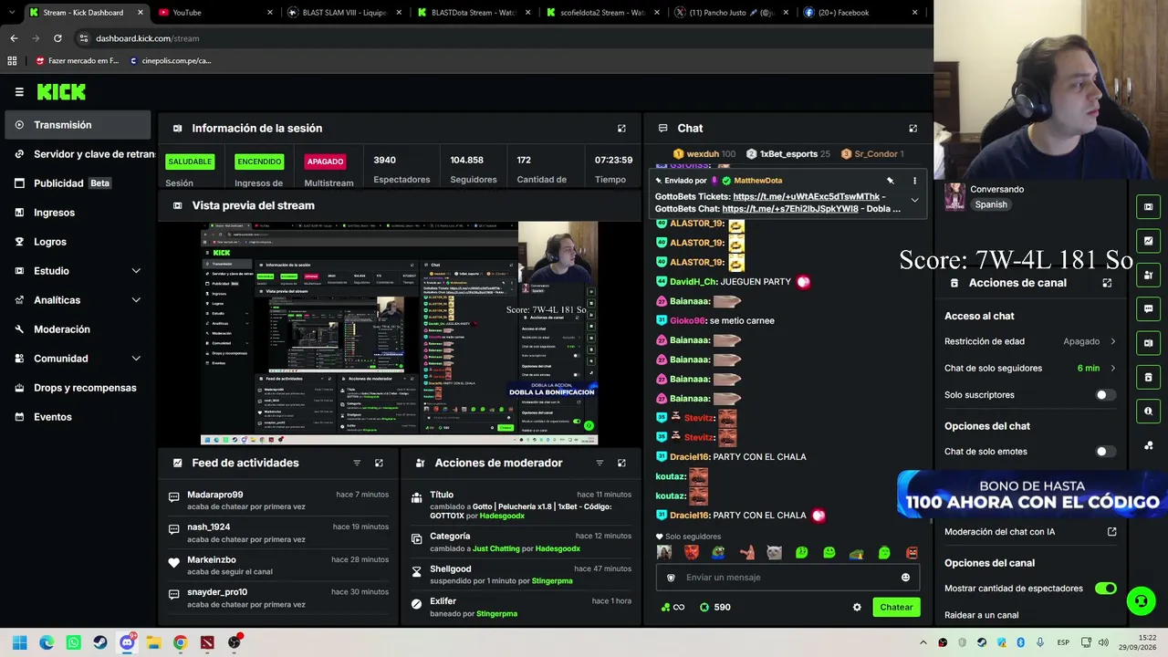Screen dimensions: 1168x657
Task: Toggle the Solo suscriptores switch
Action: pyautogui.click(x=1105, y=395)
